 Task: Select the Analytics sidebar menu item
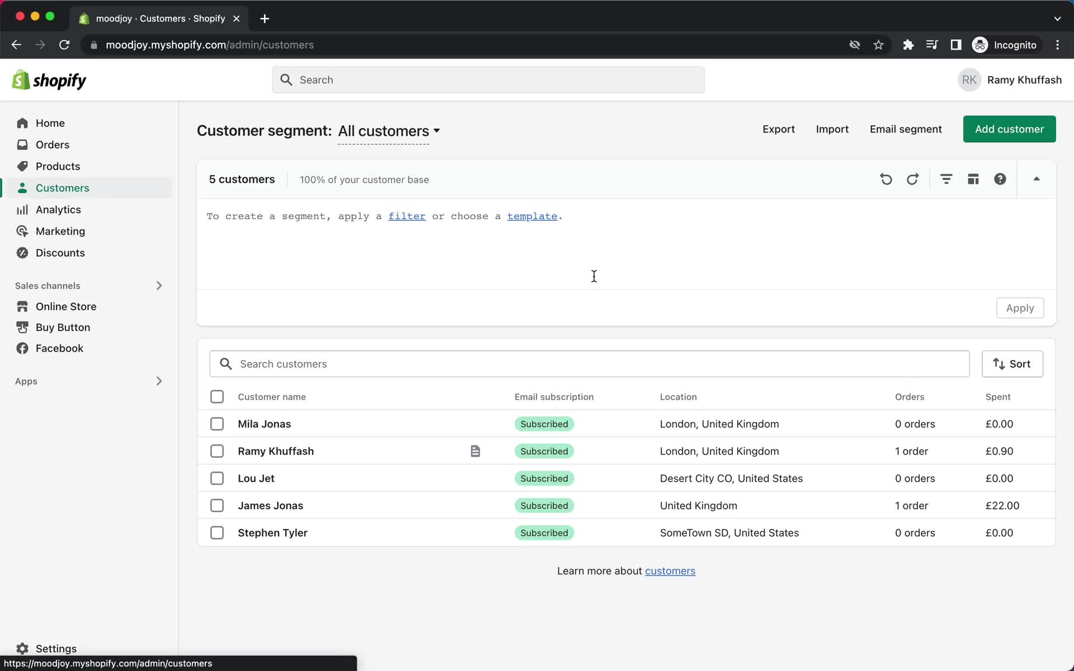pyautogui.click(x=57, y=209)
